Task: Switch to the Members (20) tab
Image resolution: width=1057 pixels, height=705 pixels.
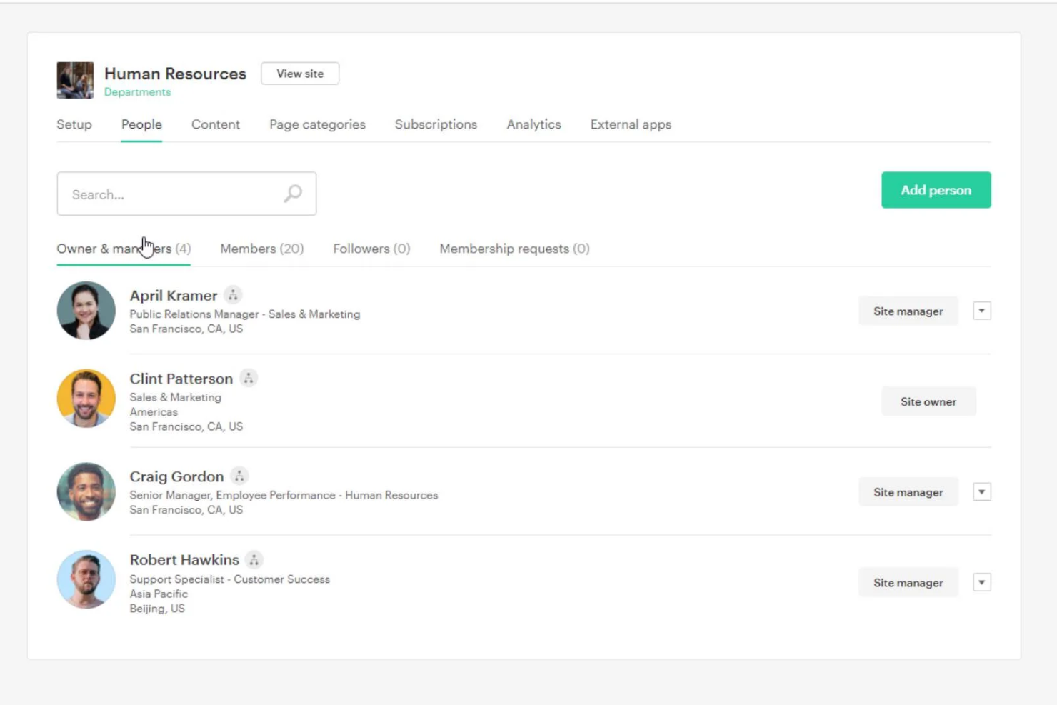Action: tap(261, 249)
